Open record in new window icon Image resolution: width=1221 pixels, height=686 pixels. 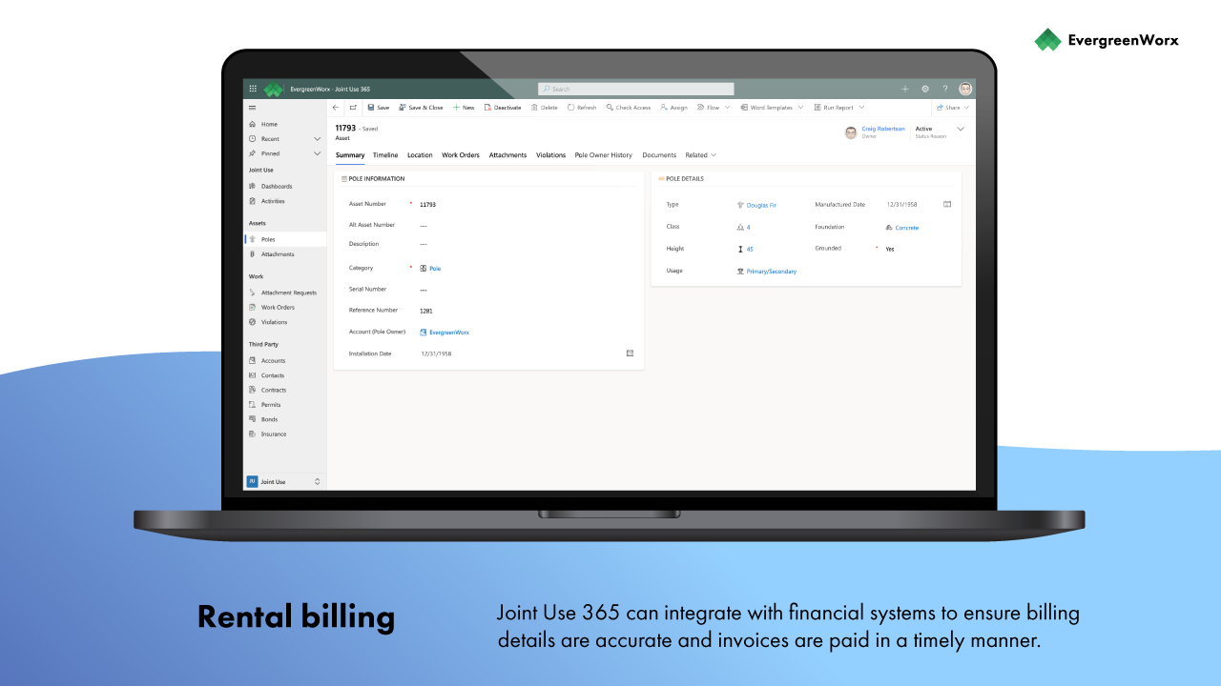[353, 108]
